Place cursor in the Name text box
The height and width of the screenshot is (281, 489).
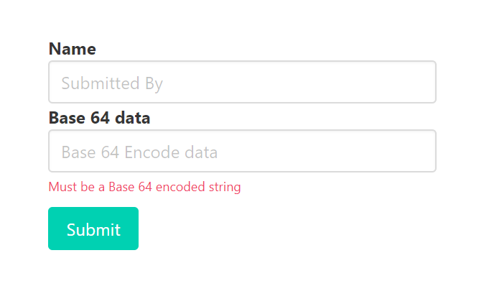pos(242,82)
